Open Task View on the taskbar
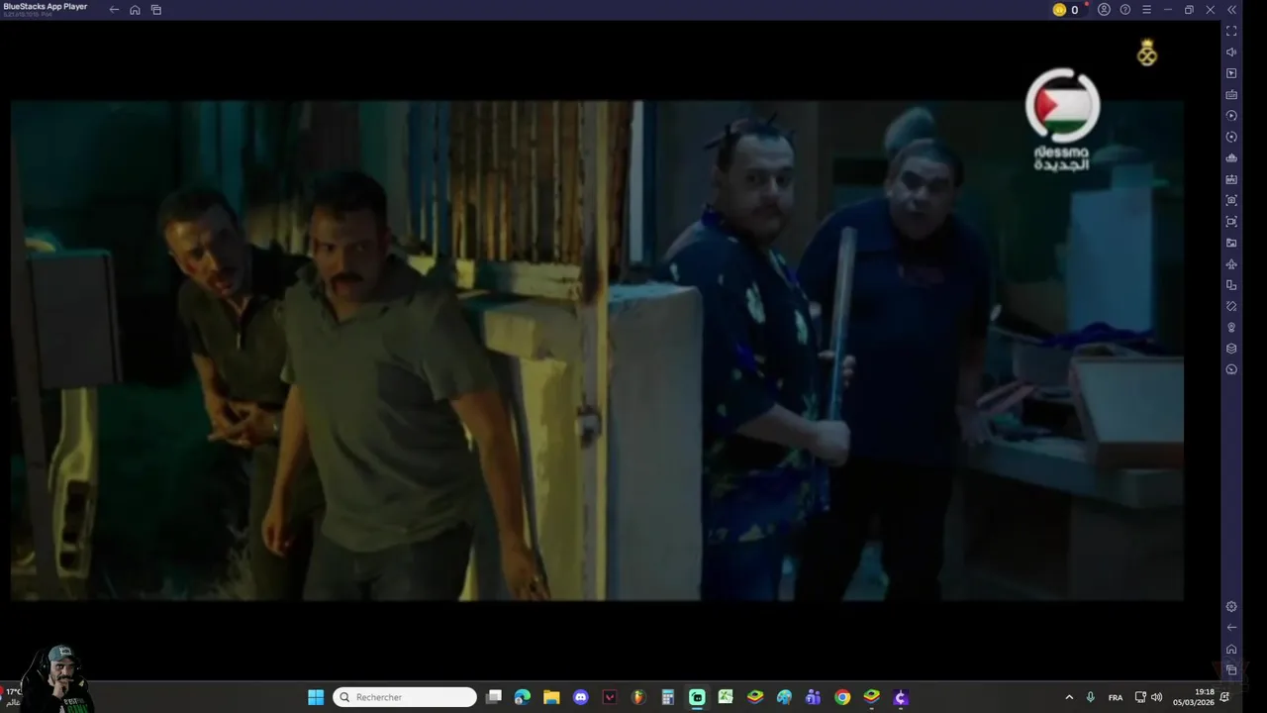The image size is (1267, 713). tap(494, 697)
